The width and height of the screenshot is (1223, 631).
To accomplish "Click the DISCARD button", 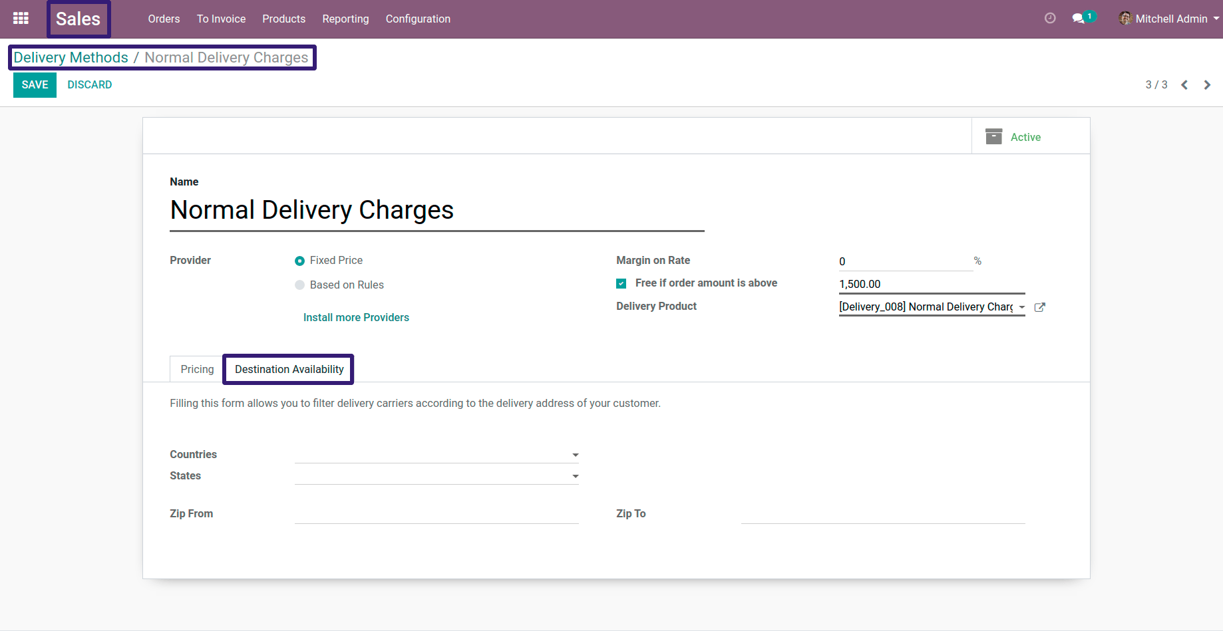I will 90,84.
